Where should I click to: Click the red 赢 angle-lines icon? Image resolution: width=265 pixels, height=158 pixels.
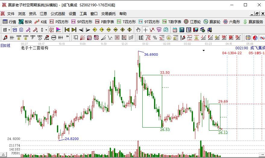click(231, 38)
